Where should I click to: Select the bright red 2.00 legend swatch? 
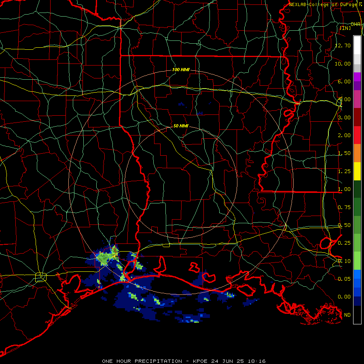pyautogui.click(x=357, y=135)
